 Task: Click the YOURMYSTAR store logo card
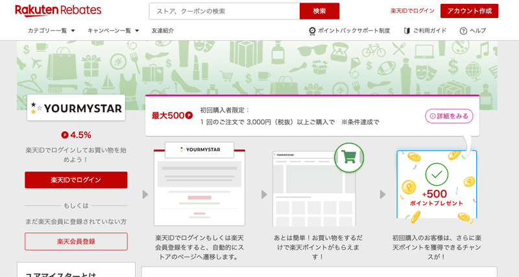pos(76,108)
